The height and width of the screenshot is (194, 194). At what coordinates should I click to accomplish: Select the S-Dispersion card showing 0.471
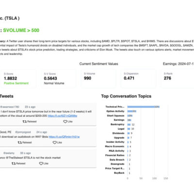[138, 79]
